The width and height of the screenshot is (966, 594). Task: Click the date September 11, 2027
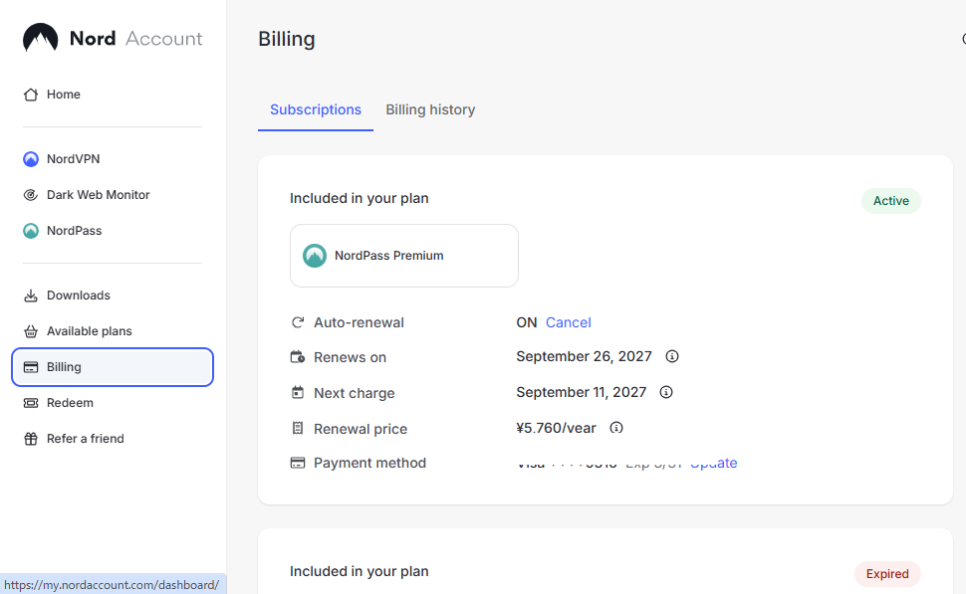[x=581, y=392]
